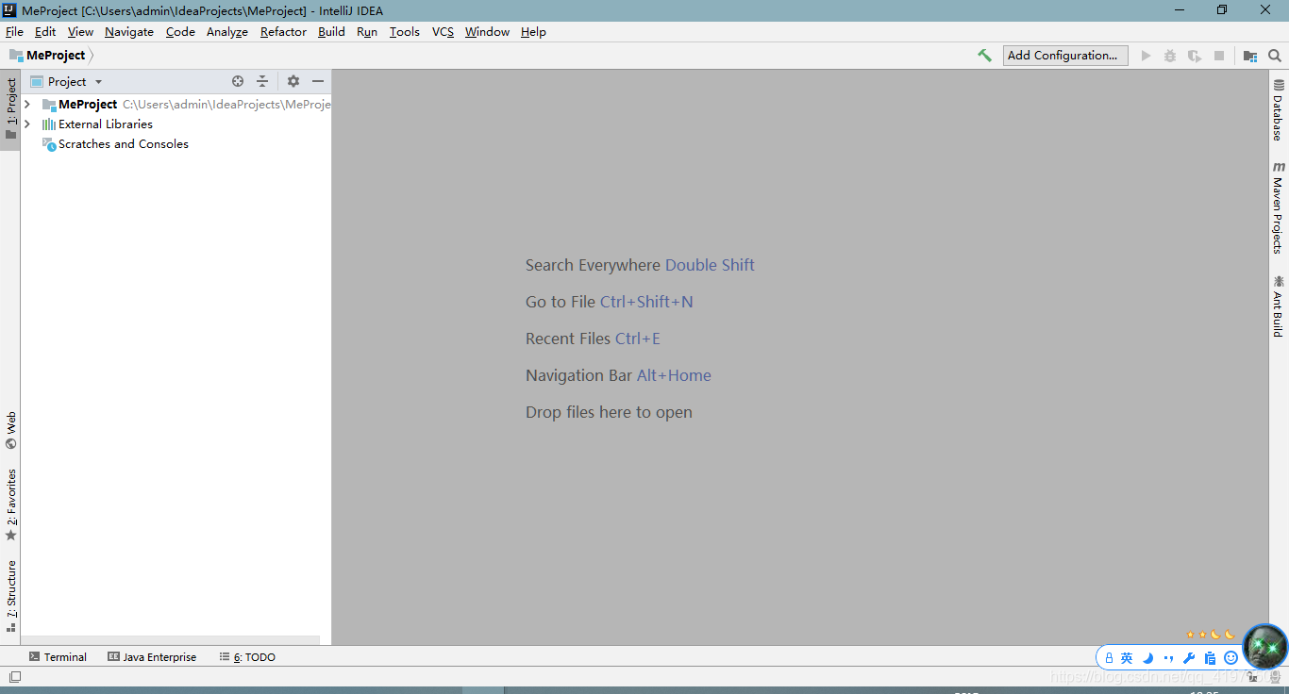The image size is (1289, 694).
Task: Click the Add Configuration... button
Action: (x=1065, y=56)
